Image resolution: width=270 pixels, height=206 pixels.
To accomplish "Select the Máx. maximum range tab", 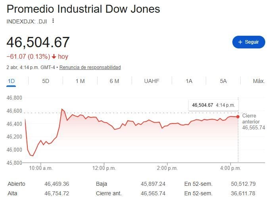I will (259, 81).
